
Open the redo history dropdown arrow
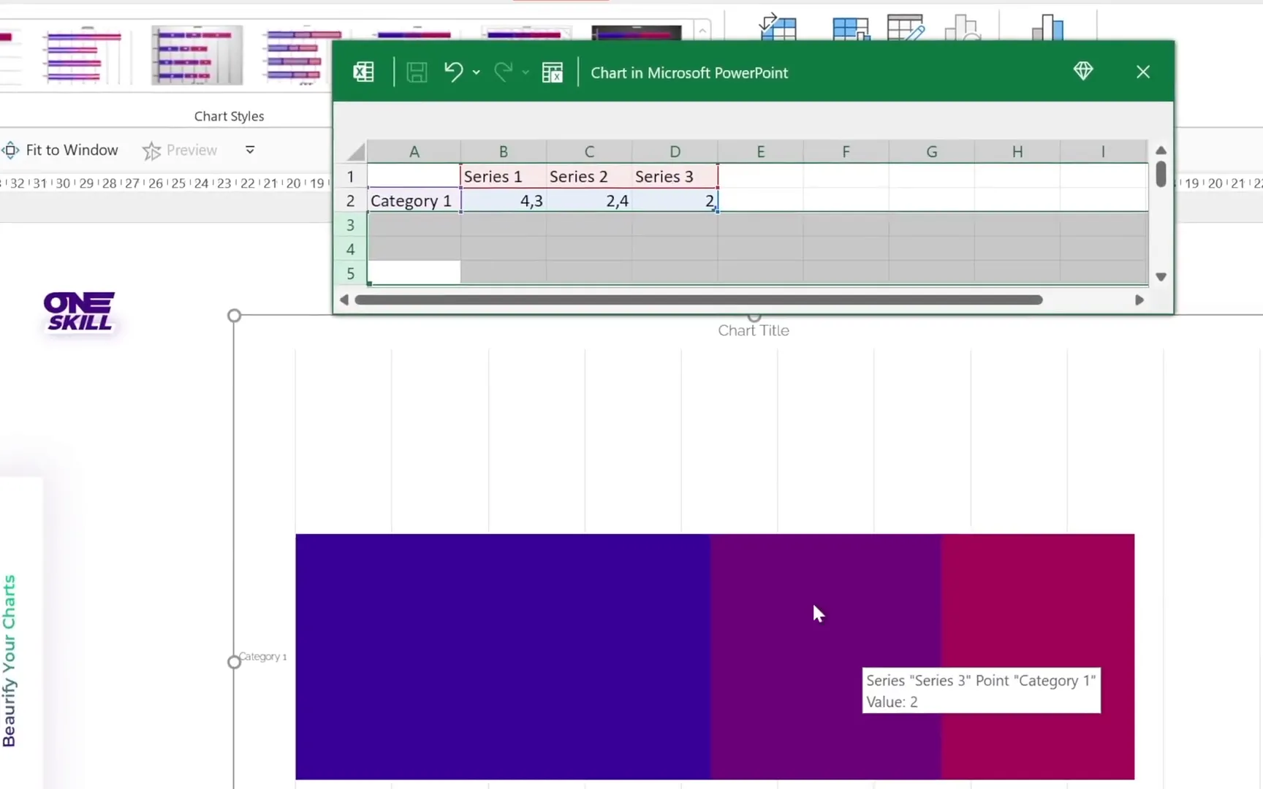[526, 72]
